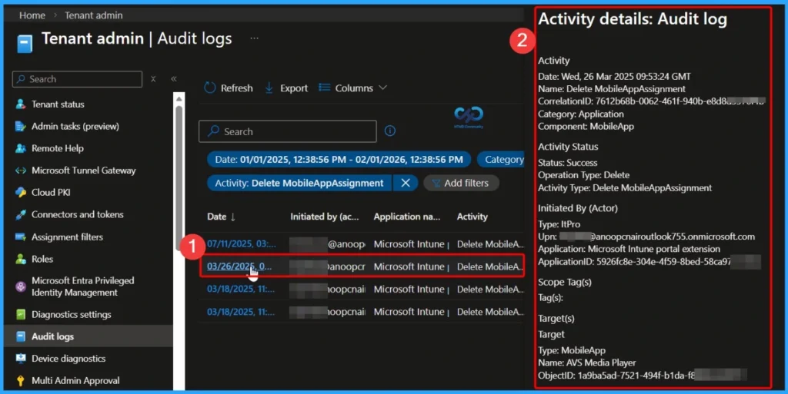
Task: Click the Microsoft Tunnel Gateway icon
Action: click(x=21, y=171)
